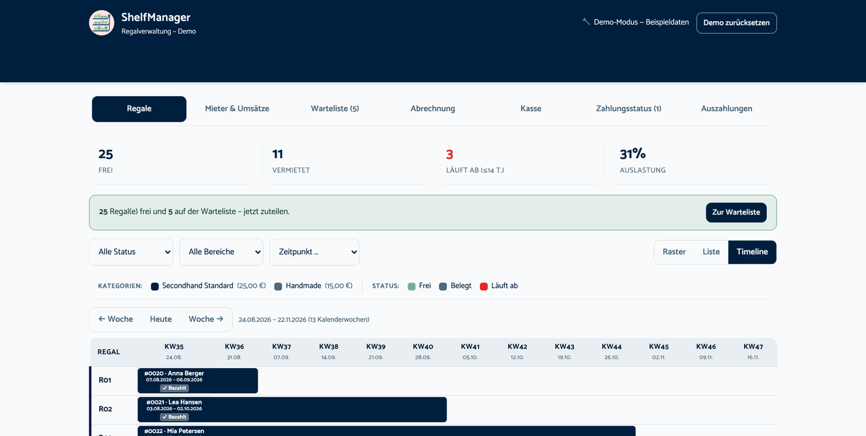Screen dimensions: 866x436
Task: Click the ShelfManager logo icon
Action: 102,23
